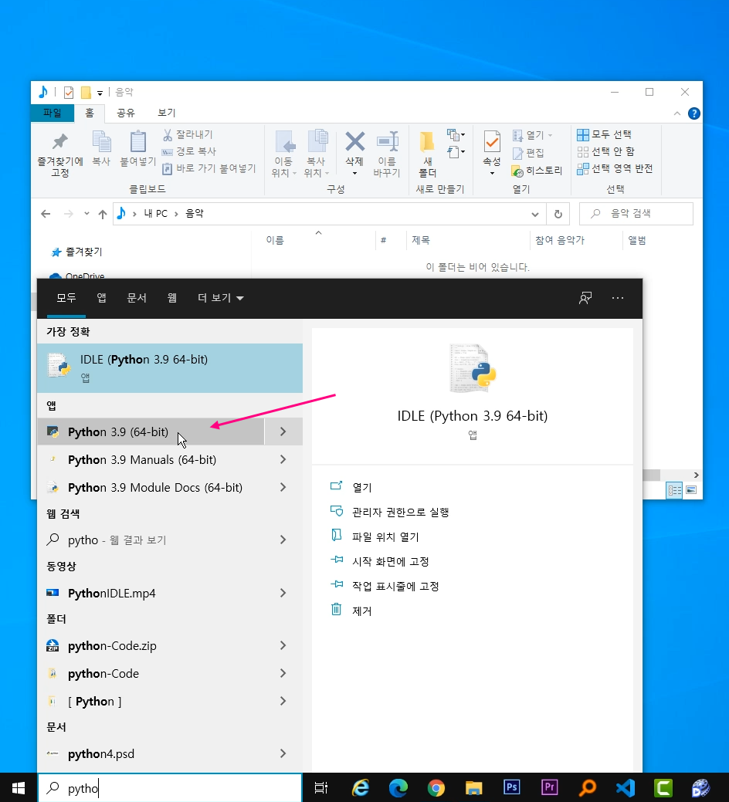Open Task View on the taskbar
The image size is (729, 802).
(x=320, y=787)
